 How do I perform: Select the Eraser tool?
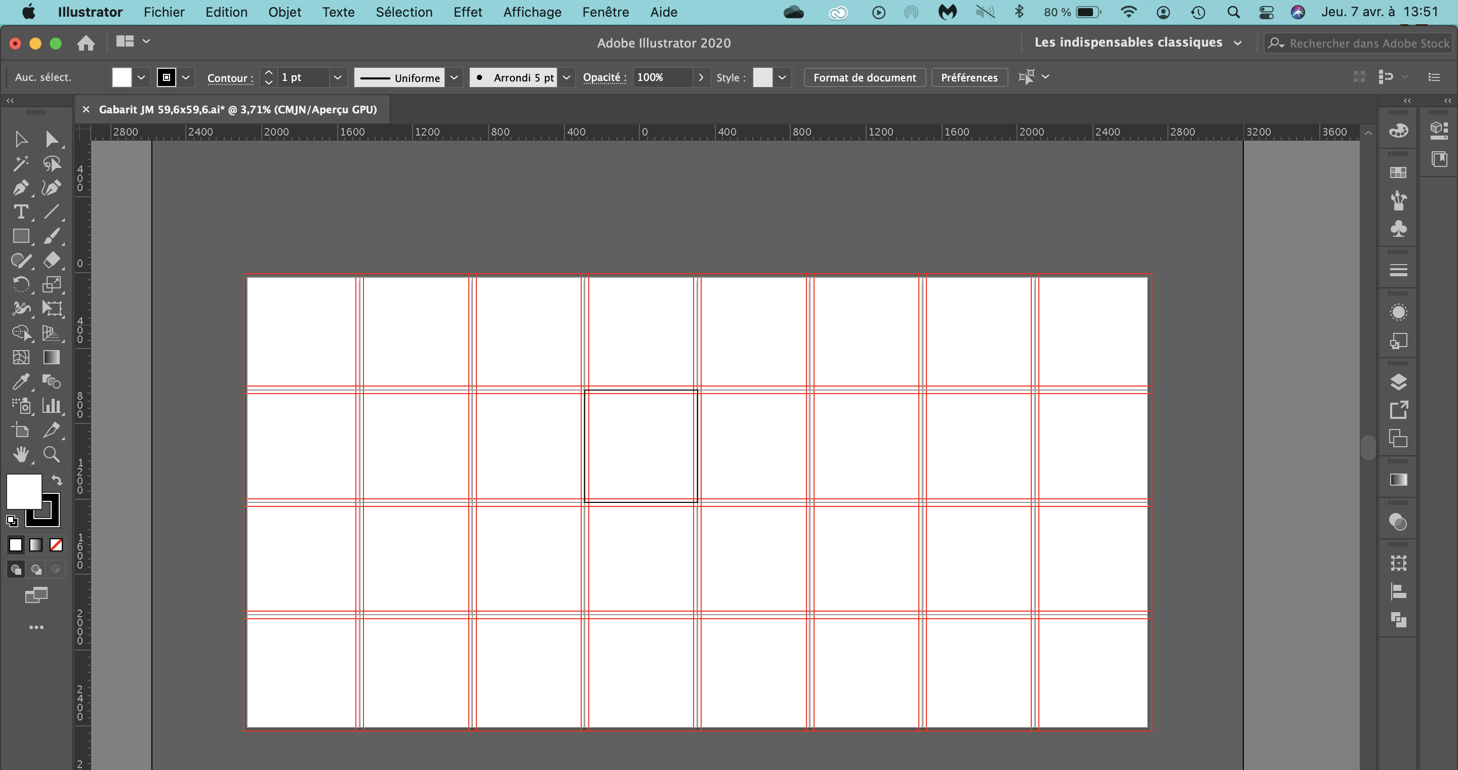[x=52, y=260]
